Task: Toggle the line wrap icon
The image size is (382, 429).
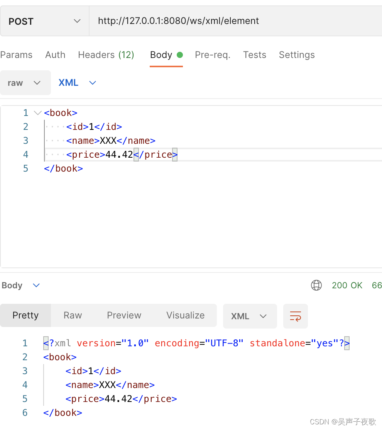Action: pyautogui.click(x=296, y=316)
